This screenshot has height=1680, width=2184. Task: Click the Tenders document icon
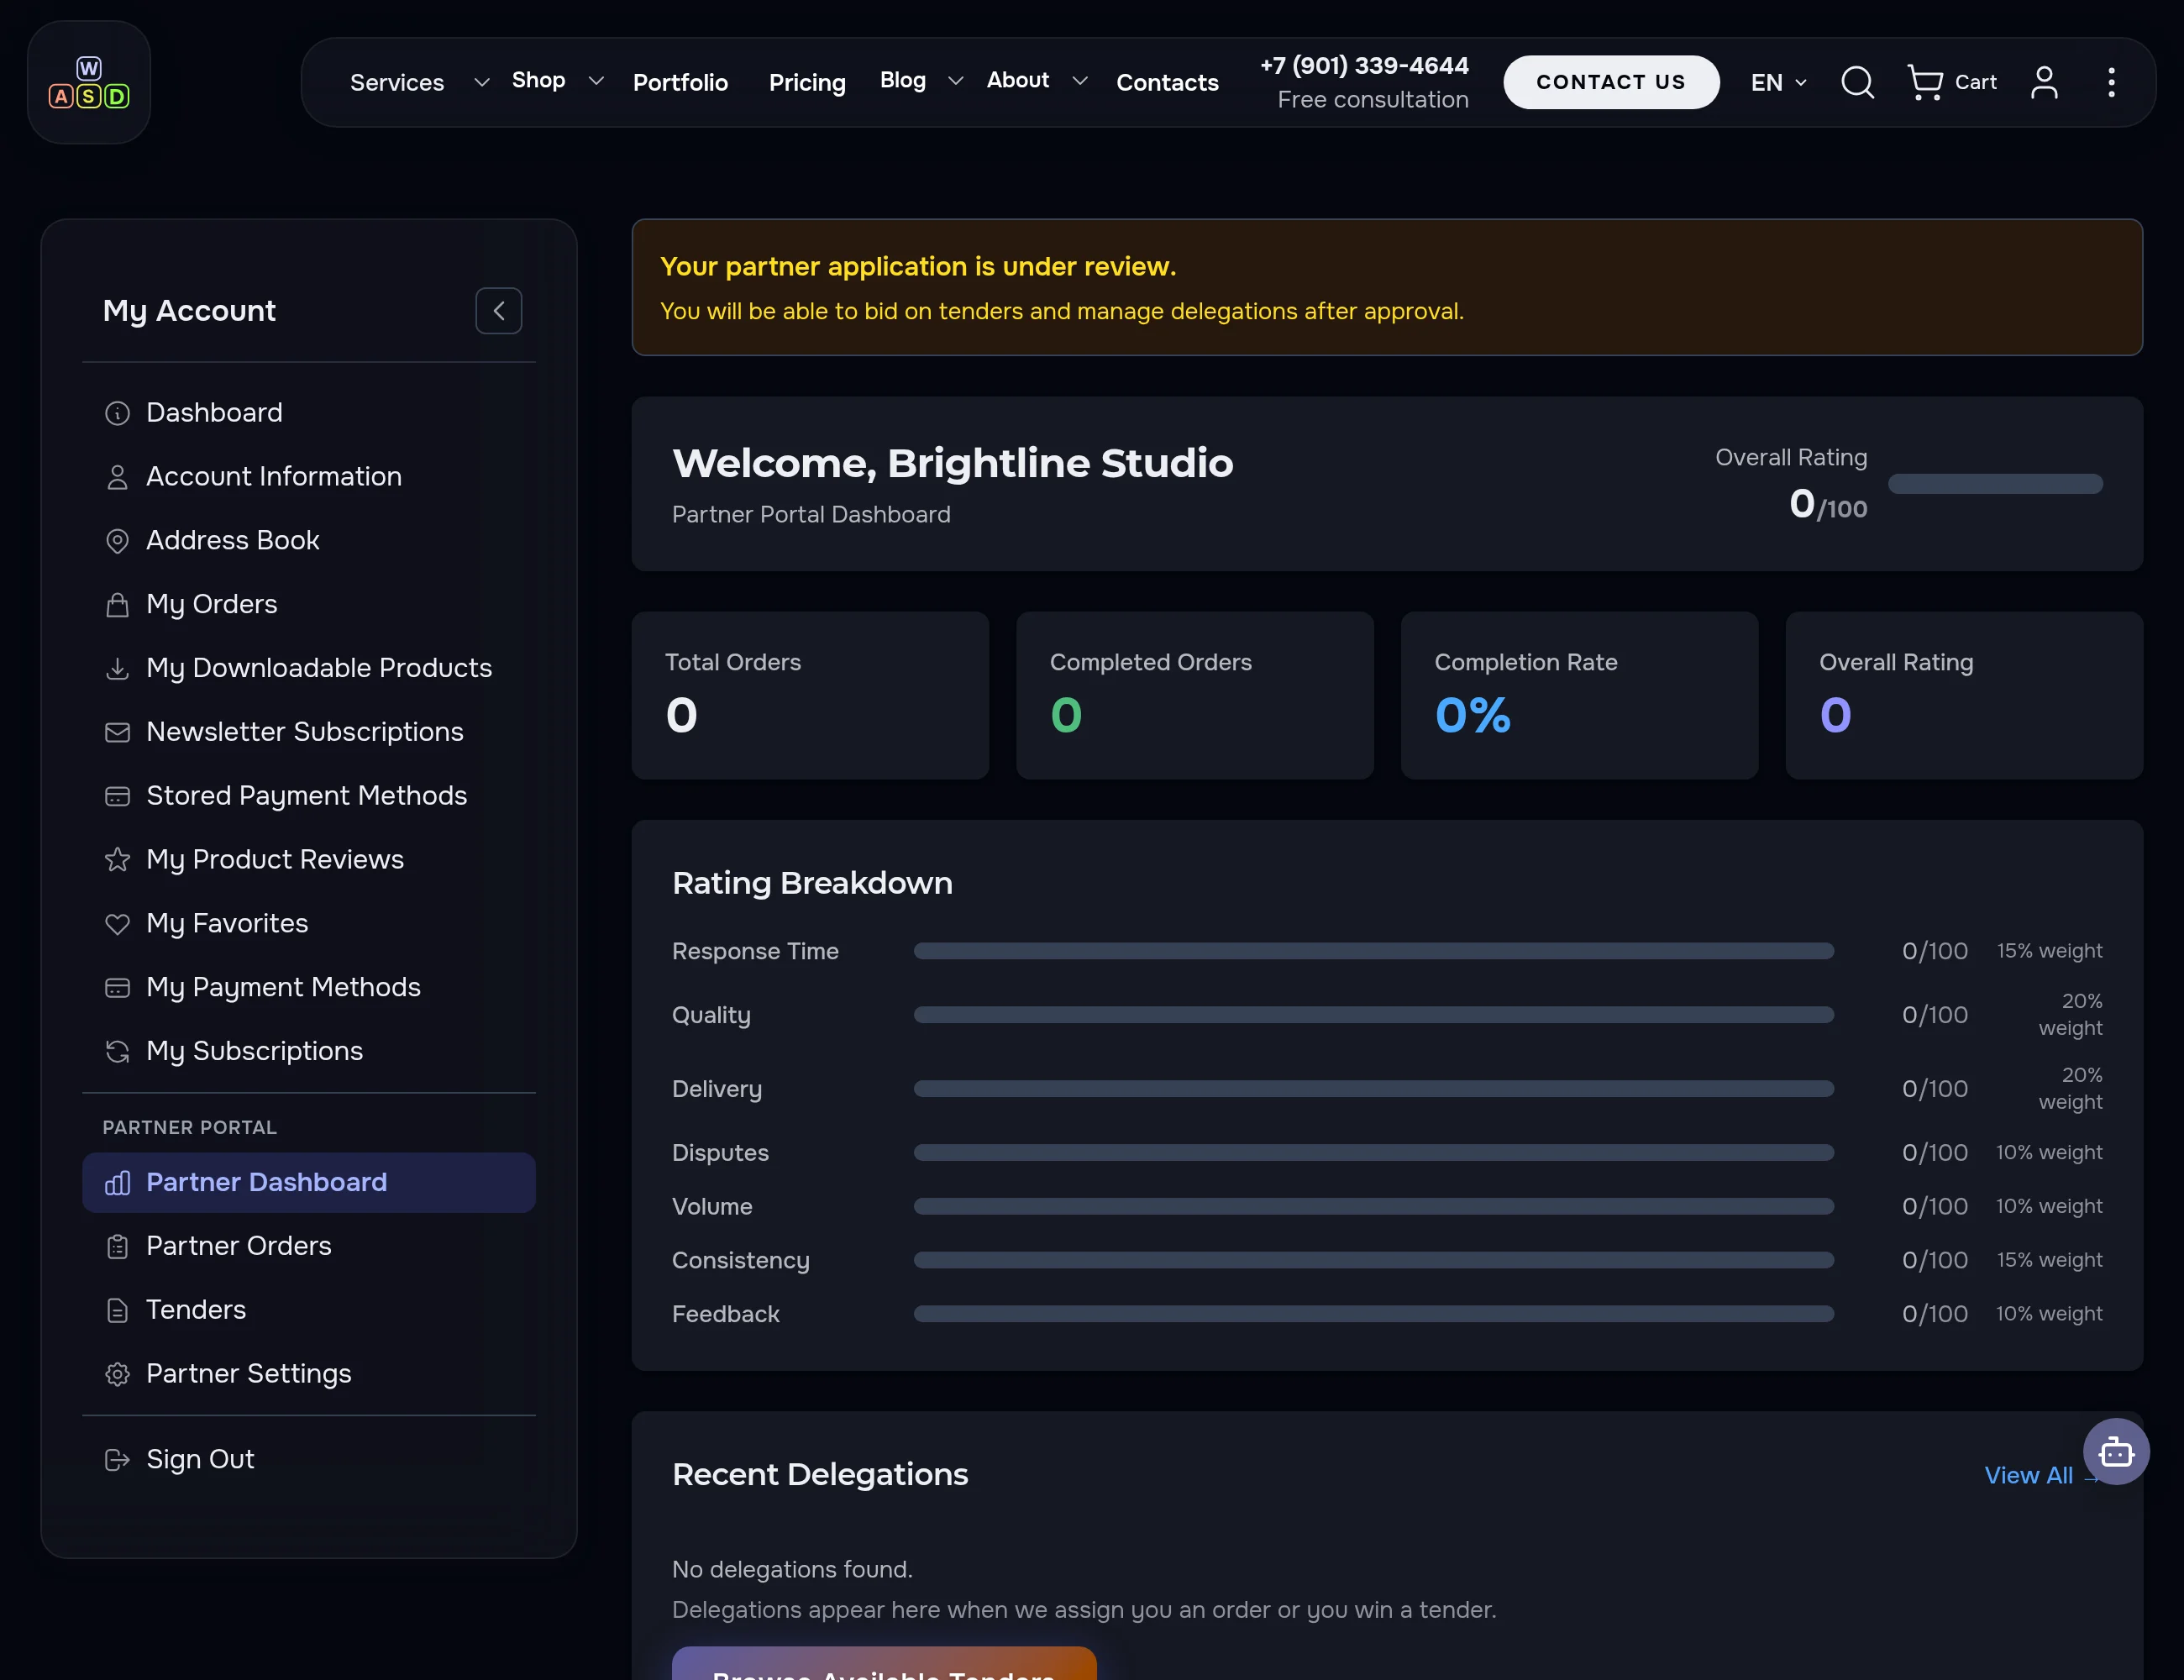tap(117, 1310)
